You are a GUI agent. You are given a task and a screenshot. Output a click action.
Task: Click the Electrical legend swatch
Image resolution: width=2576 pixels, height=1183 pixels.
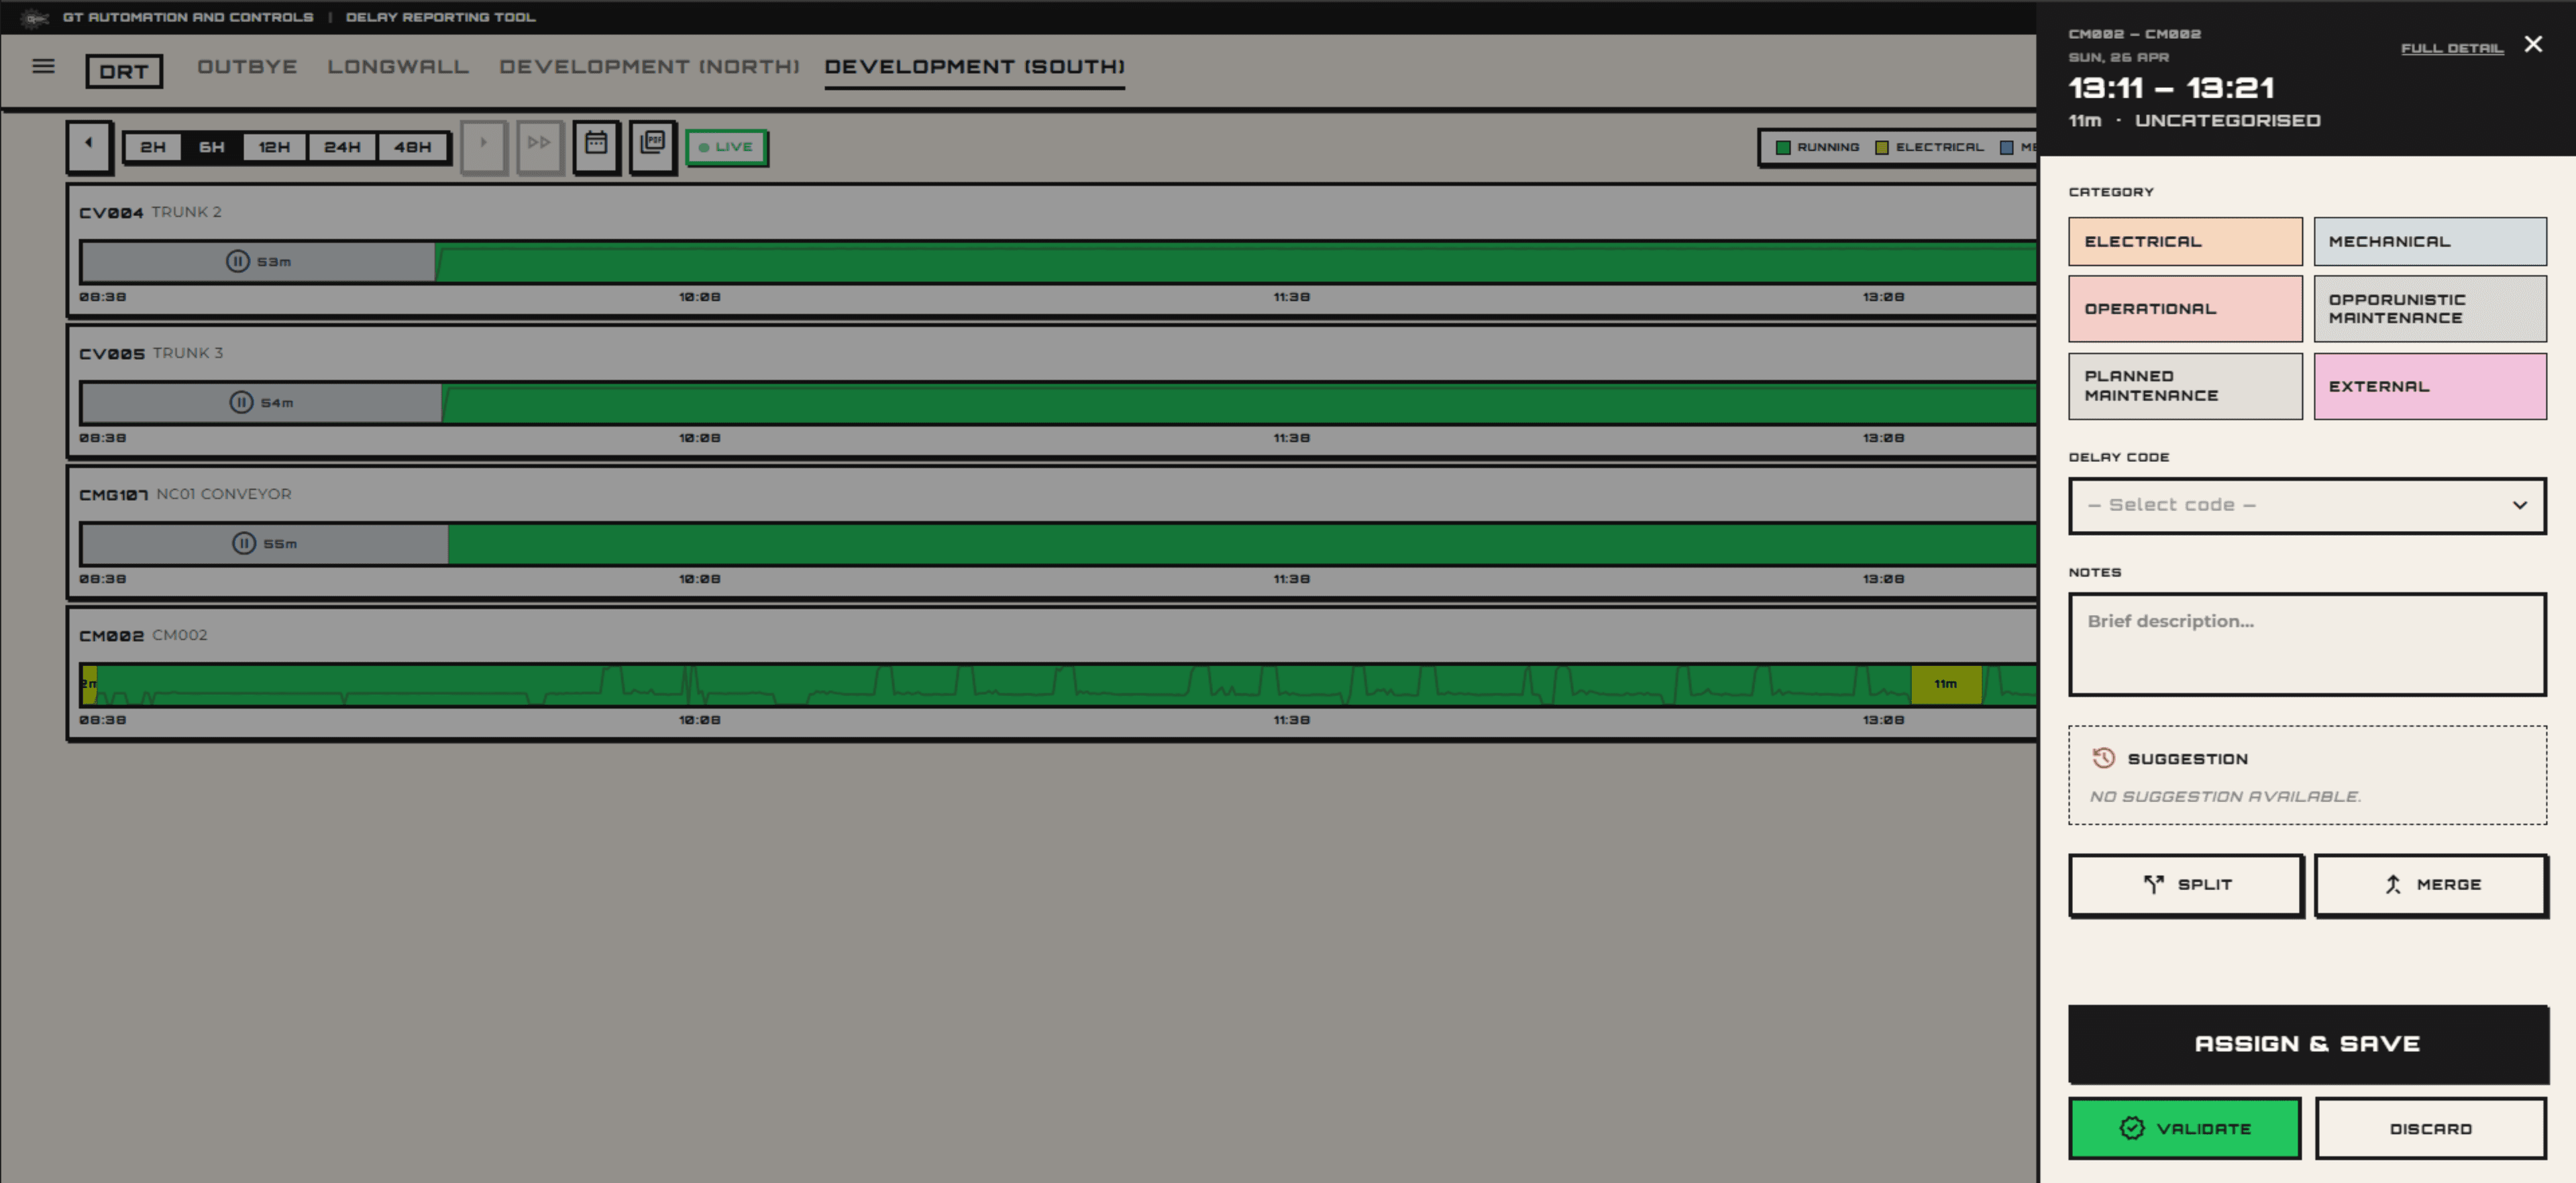tap(1882, 147)
